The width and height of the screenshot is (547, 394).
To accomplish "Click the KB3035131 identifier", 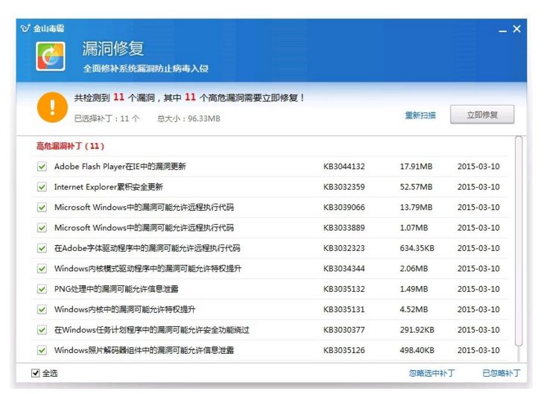I will [344, 309].
